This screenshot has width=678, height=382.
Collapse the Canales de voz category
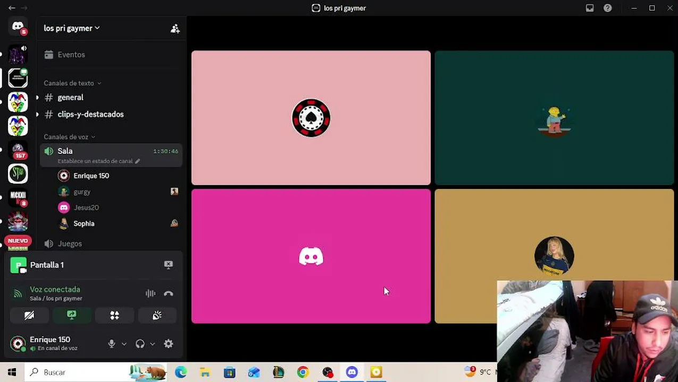tap(70, 137)
